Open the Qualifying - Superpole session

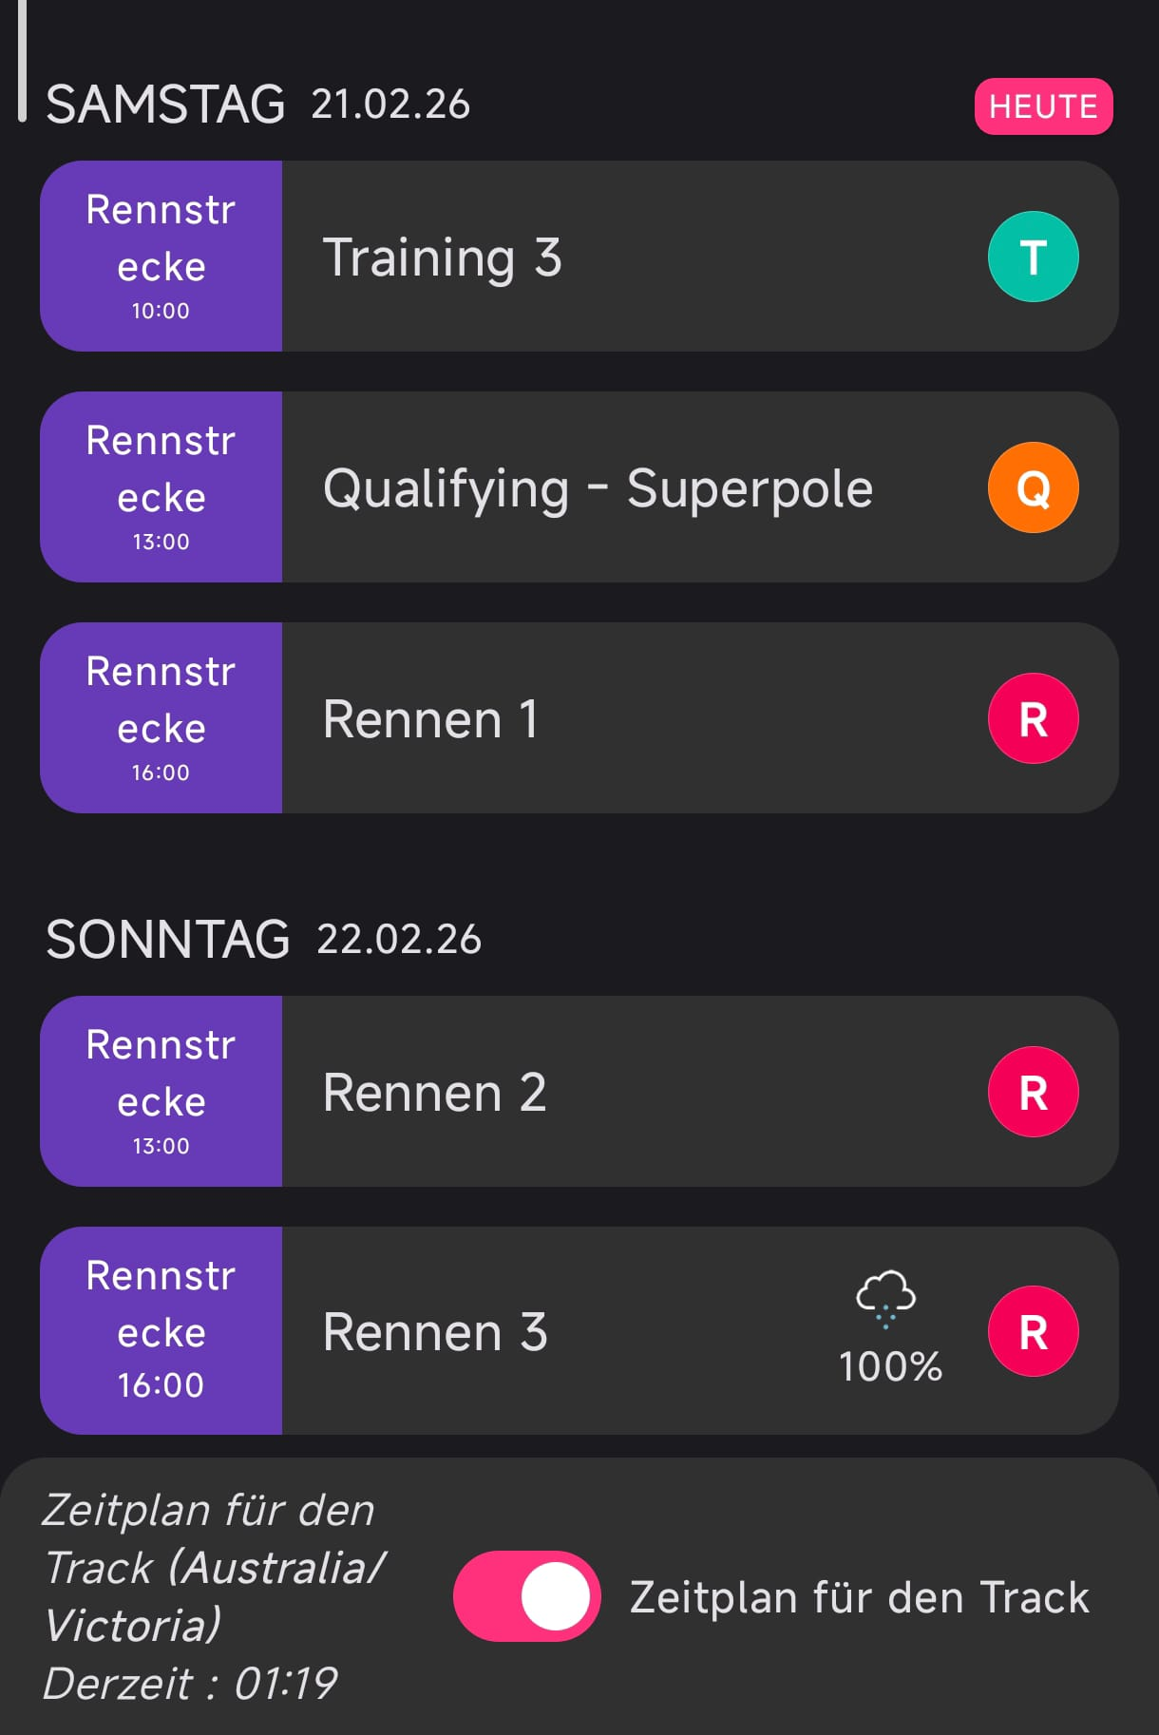pyautogui.click(x=598, y=488)
